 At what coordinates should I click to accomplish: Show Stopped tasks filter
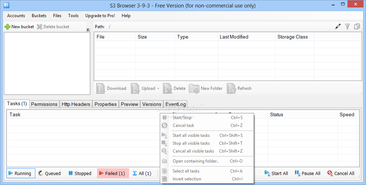pyautogui.click(x=80, y=173)
